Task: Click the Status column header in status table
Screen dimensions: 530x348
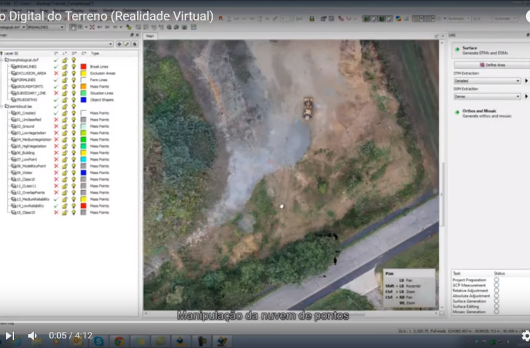Action: coord(499,274)
